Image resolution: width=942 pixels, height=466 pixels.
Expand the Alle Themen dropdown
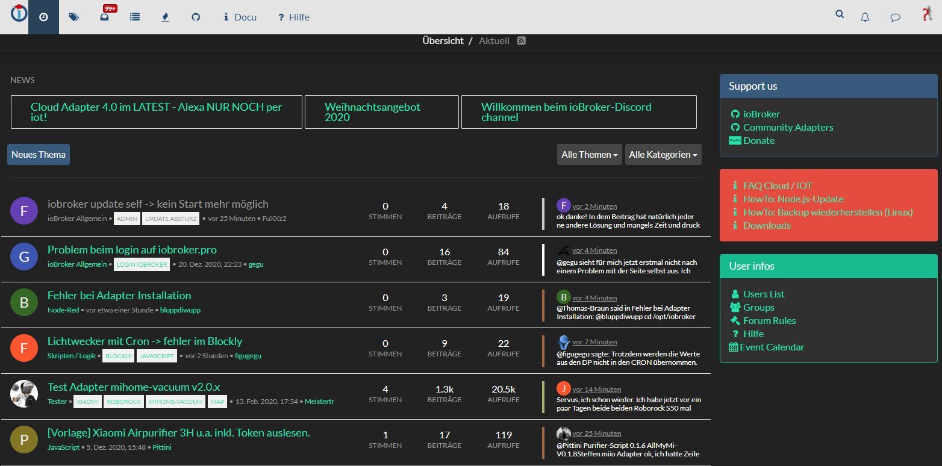590,155
